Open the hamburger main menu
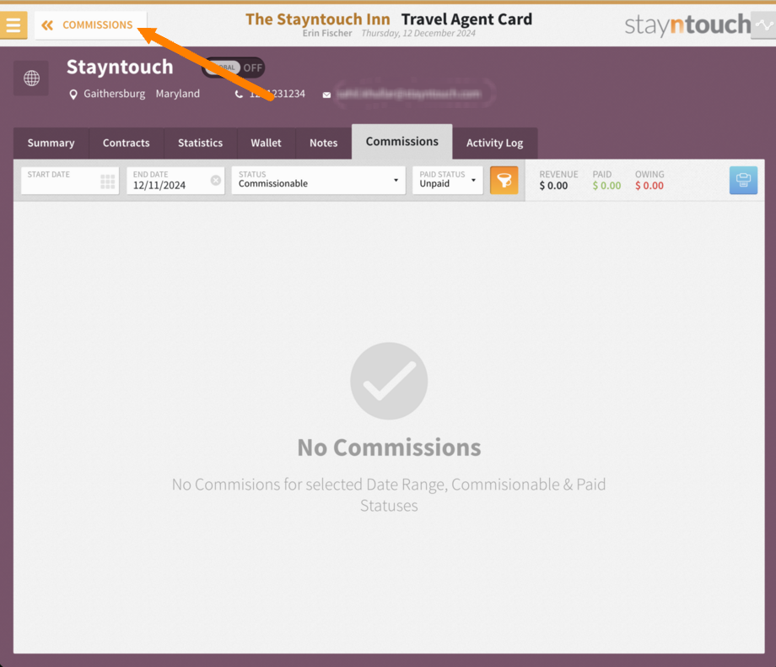 point(13,24)
